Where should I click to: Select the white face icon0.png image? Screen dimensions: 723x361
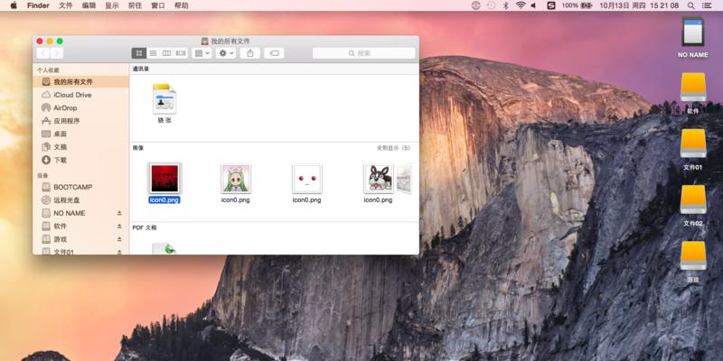tap(307, 179)
